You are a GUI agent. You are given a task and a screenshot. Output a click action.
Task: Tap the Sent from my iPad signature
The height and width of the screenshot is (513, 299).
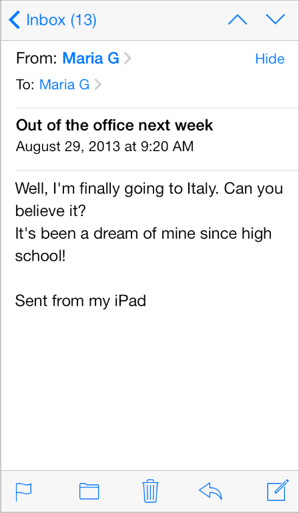point(80,302)
